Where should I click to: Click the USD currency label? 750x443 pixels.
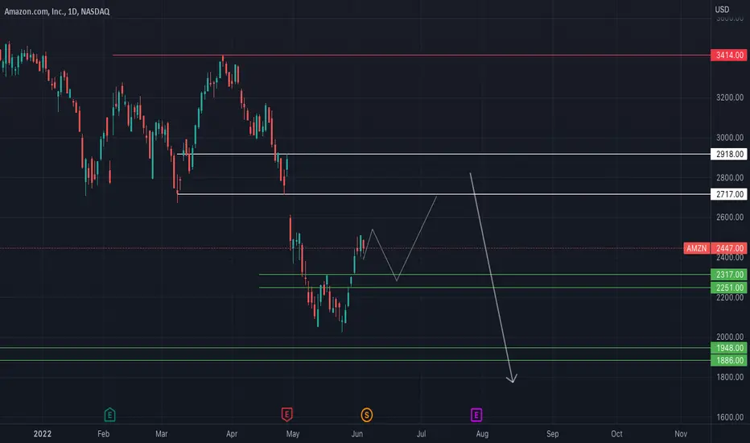(x=722, y=10)
